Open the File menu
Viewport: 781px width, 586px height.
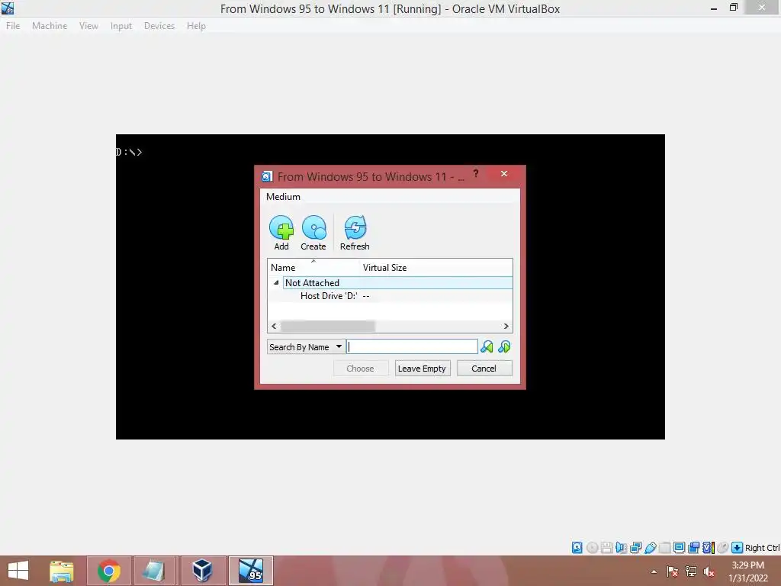pyautogui.click(x=13, y=26)
